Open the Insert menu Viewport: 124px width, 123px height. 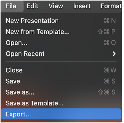click(82, 6)
